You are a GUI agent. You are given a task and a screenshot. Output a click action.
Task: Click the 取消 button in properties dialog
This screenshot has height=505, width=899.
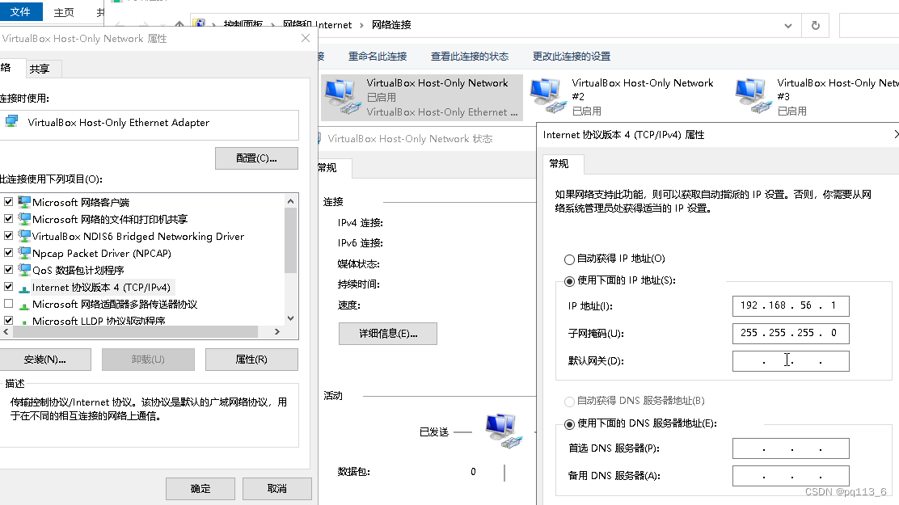pyautogui.click(x=277, y=488)
